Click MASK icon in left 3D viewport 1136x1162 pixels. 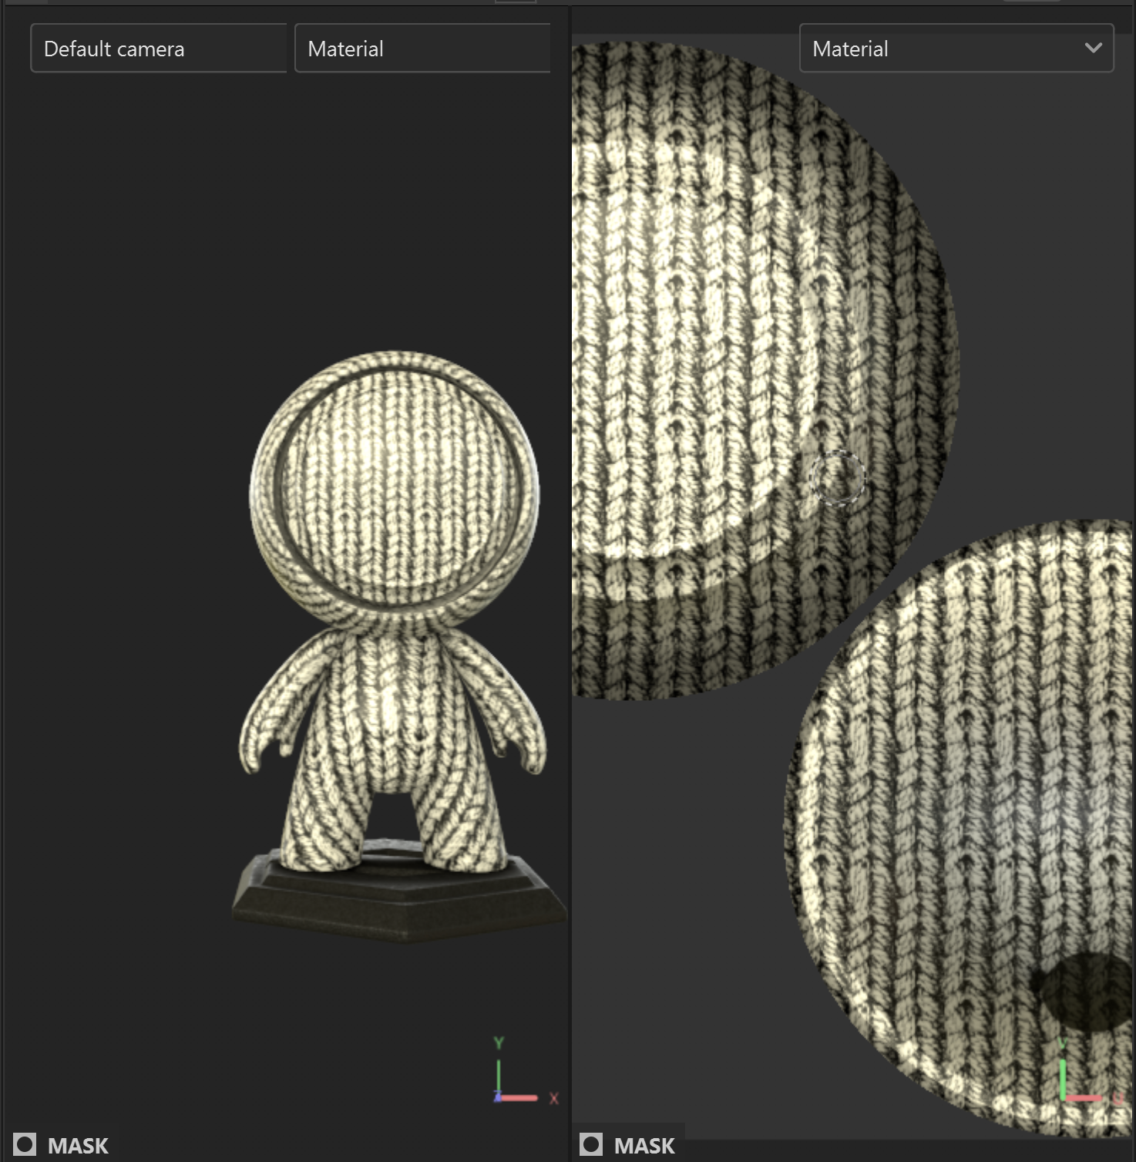coord(25,1145)
